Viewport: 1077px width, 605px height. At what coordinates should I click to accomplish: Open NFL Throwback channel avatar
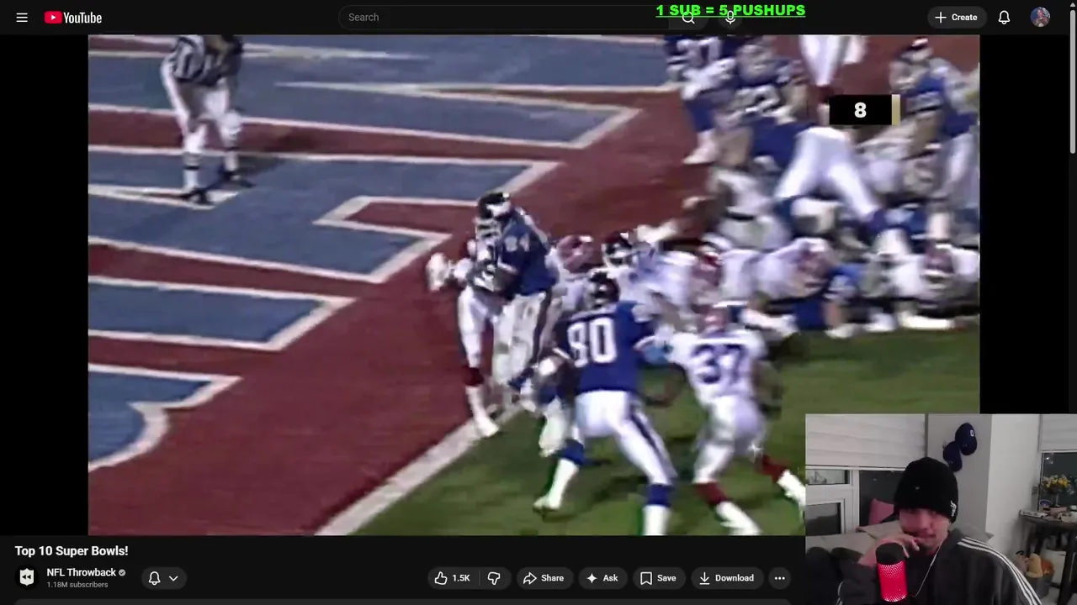point(27,577)
